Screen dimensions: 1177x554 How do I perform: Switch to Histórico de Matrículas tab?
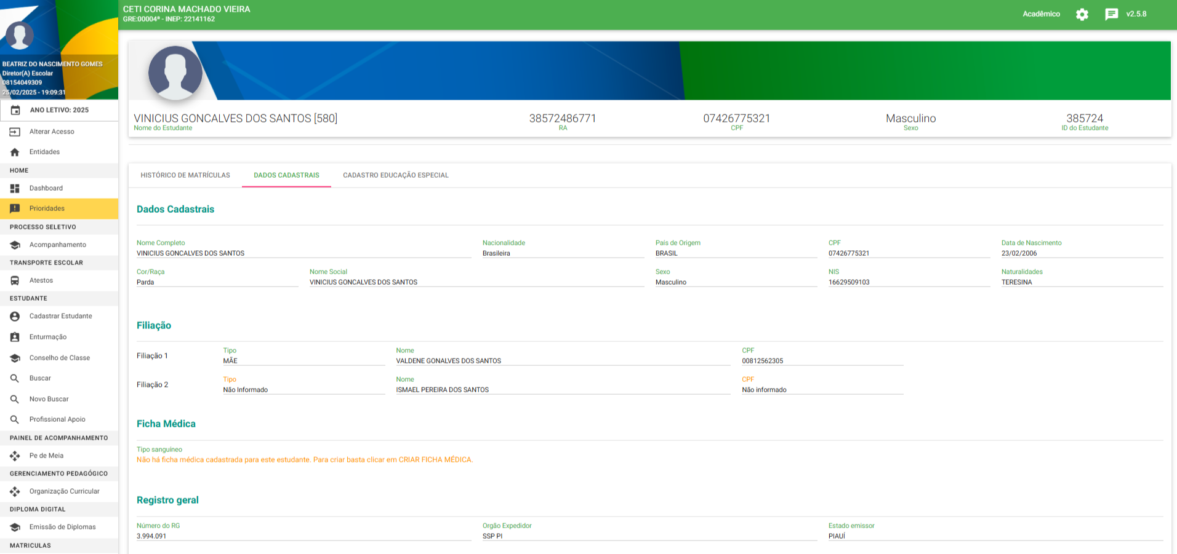[x=185, y=175]
